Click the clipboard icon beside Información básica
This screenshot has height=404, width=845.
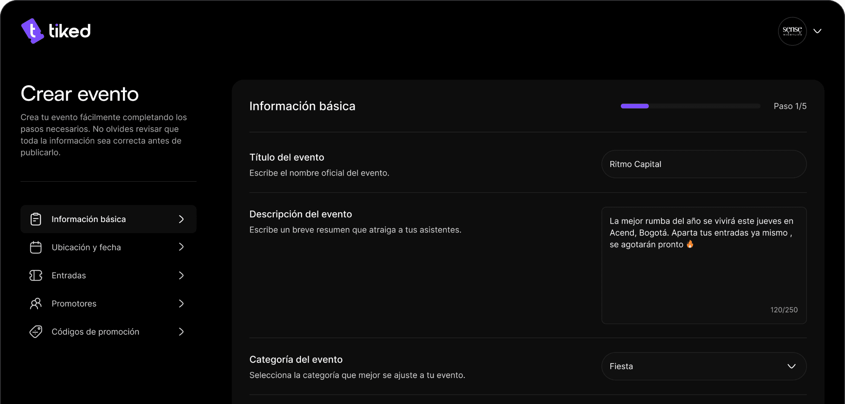36,219
